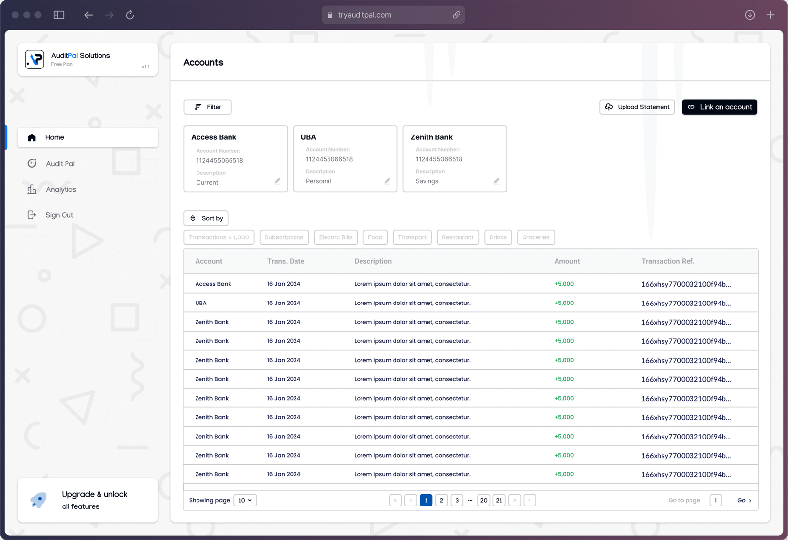Go to next page arrow
The width and height of the screenshot is (788, 540).
(530, 500)
